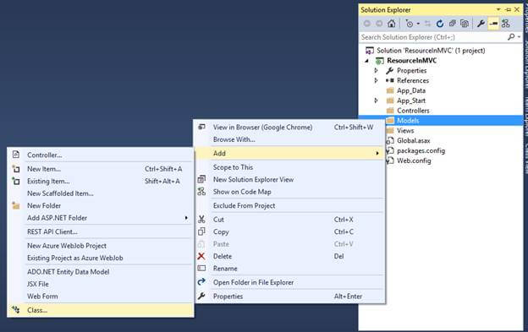Click the Home icon in Solution Explorer
Image resolution: width=528 pixels, height=332 pixels.
pyautogui.click(x=391, y=24)
